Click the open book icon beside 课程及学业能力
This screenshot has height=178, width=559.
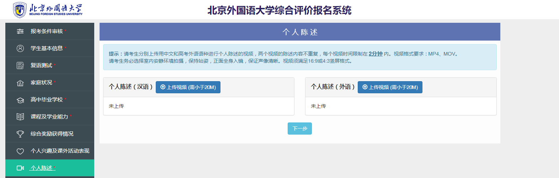click(20, 117)
